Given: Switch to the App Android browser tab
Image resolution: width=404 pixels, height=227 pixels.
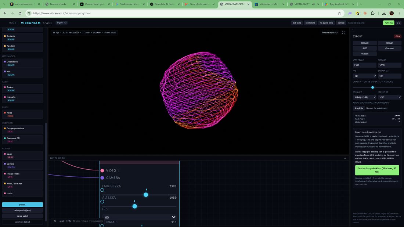Looking at the screenshot, I should coord(340,4).
